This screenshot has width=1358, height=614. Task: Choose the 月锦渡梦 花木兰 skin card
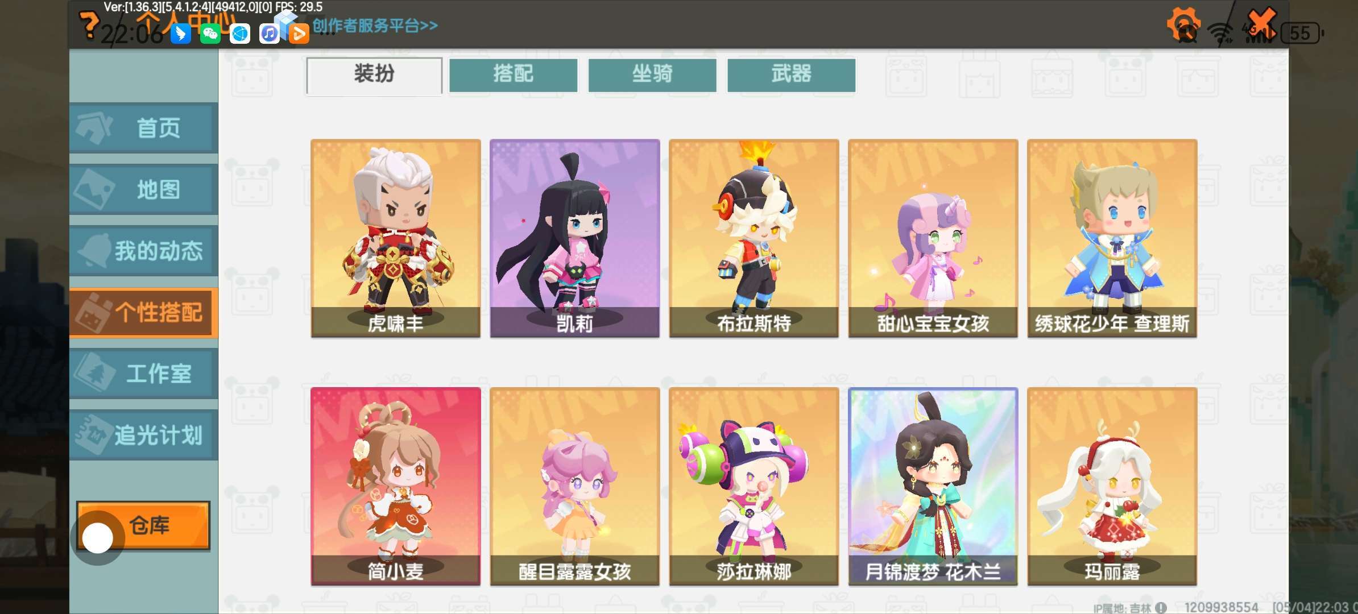[x=933, y=487]
